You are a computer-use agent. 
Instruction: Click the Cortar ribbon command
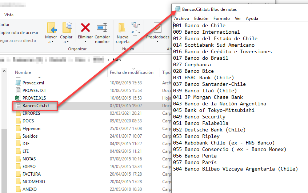[5, 25]
